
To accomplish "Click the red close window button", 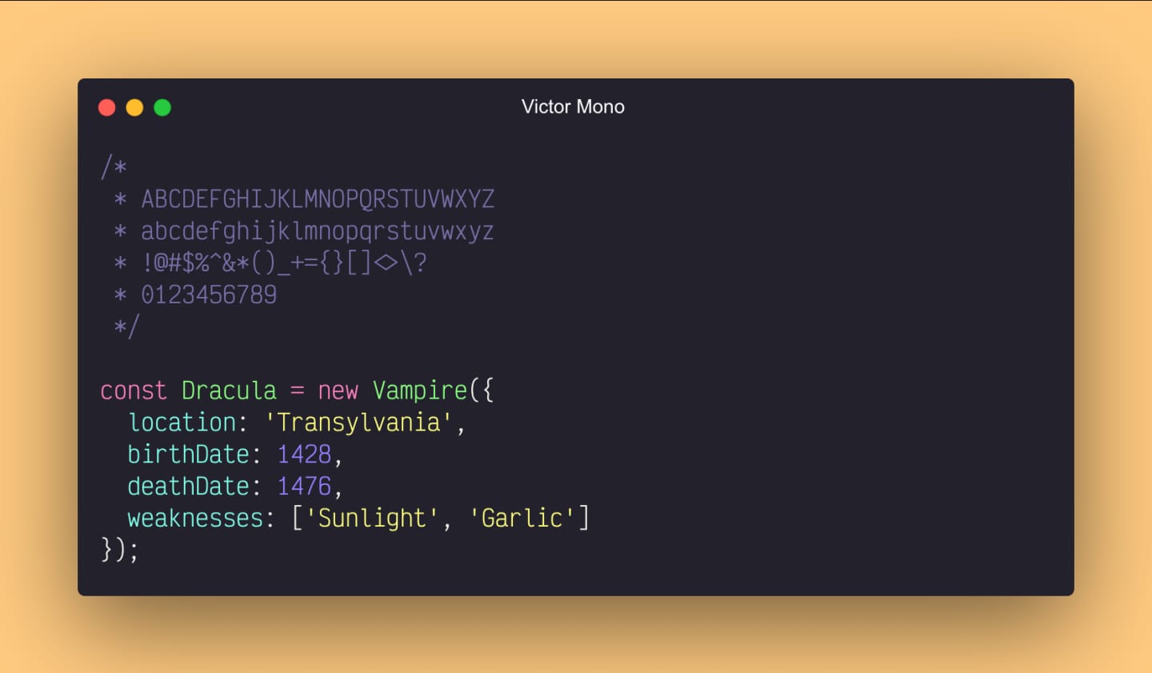I will pyautogui.click(x=107, y=107).
